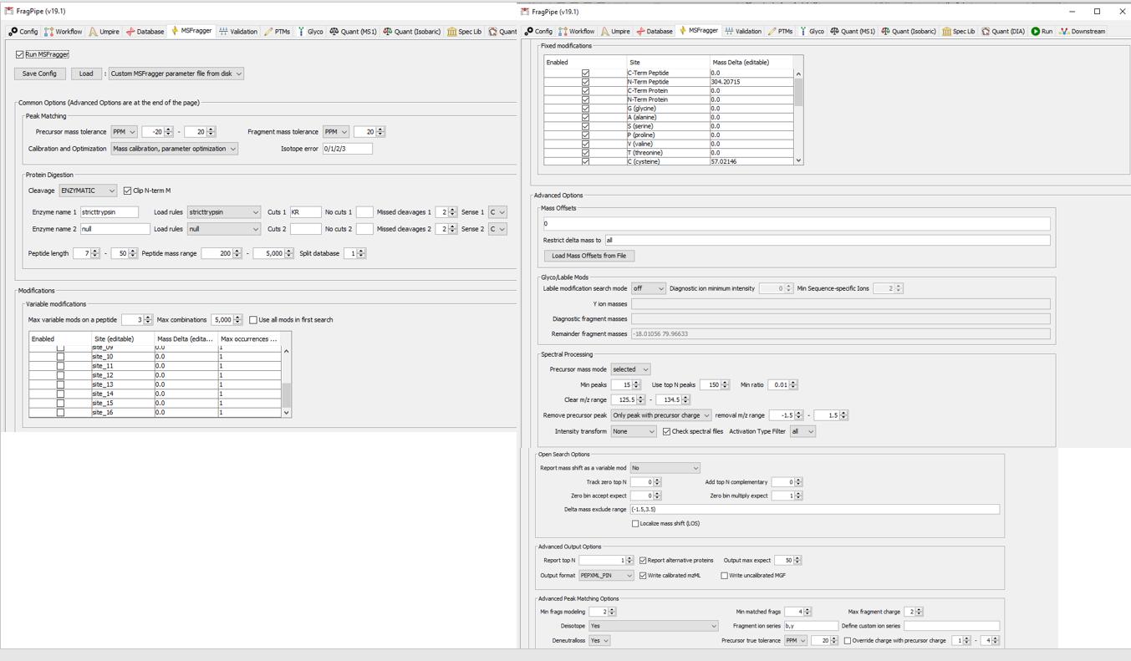Change Output format via PEPXML_PIN dropdown
This screenshot has width=1131, height=661.
tap(606, 575)
